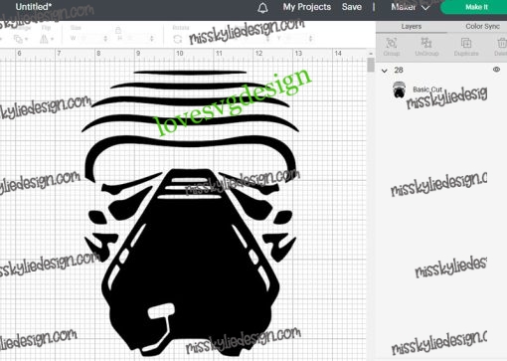Image resolution: width=507 pixels, height=361 pixels.
Task: Click the width stepper arrows
Action: pyautogui.click(x=105, y=39)
